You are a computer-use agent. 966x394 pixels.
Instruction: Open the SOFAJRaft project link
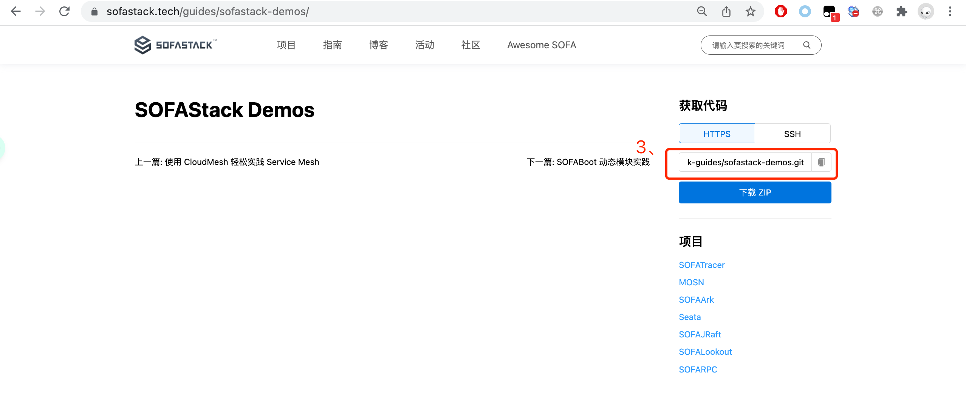700,334
